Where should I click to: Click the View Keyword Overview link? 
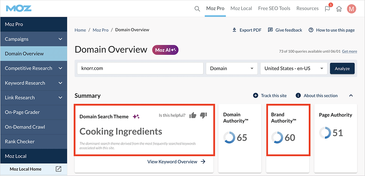tap(172, 161)
